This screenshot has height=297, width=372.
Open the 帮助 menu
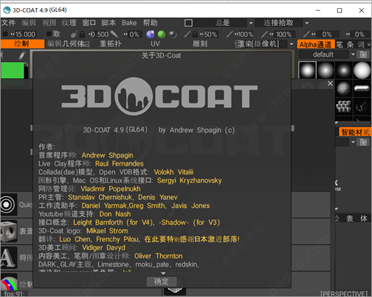point(150,23)
